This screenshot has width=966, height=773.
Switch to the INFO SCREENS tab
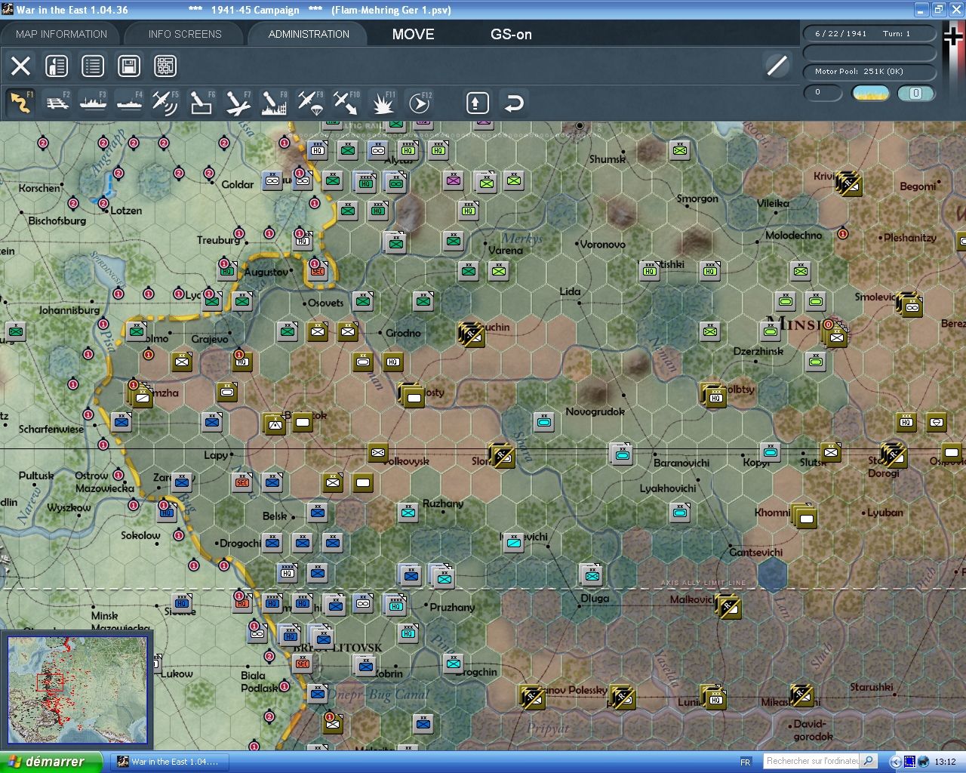tap(185, 34)
